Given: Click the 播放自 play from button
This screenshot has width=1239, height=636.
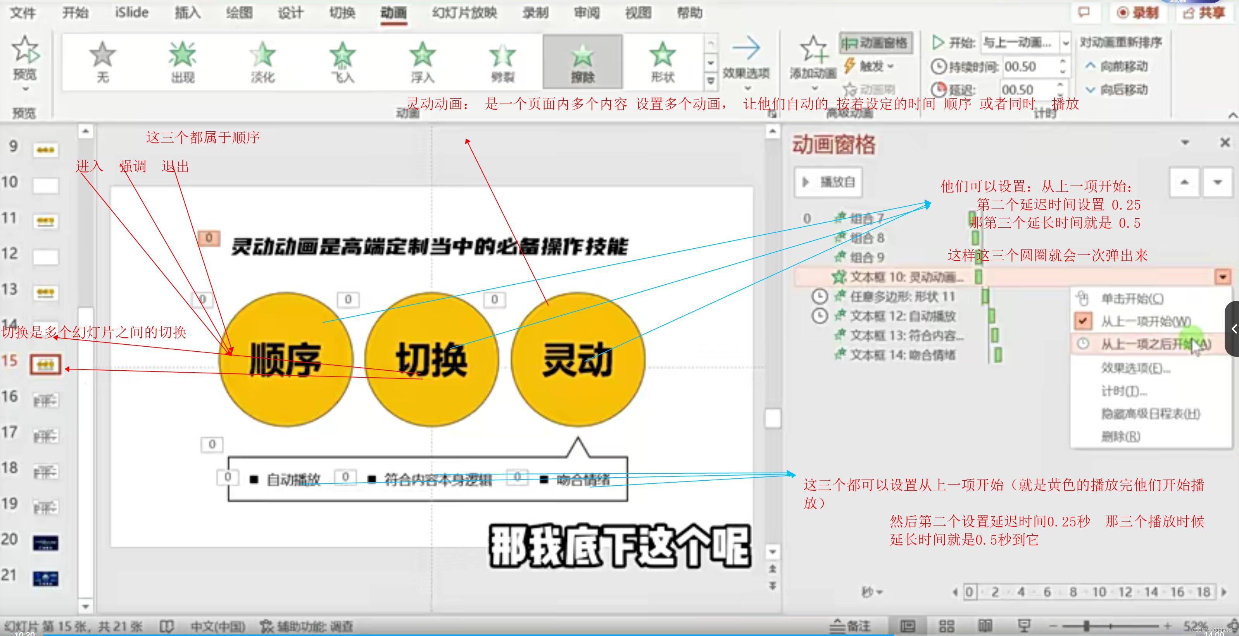Looking at the screenshot, I should (x=828, y=182).
